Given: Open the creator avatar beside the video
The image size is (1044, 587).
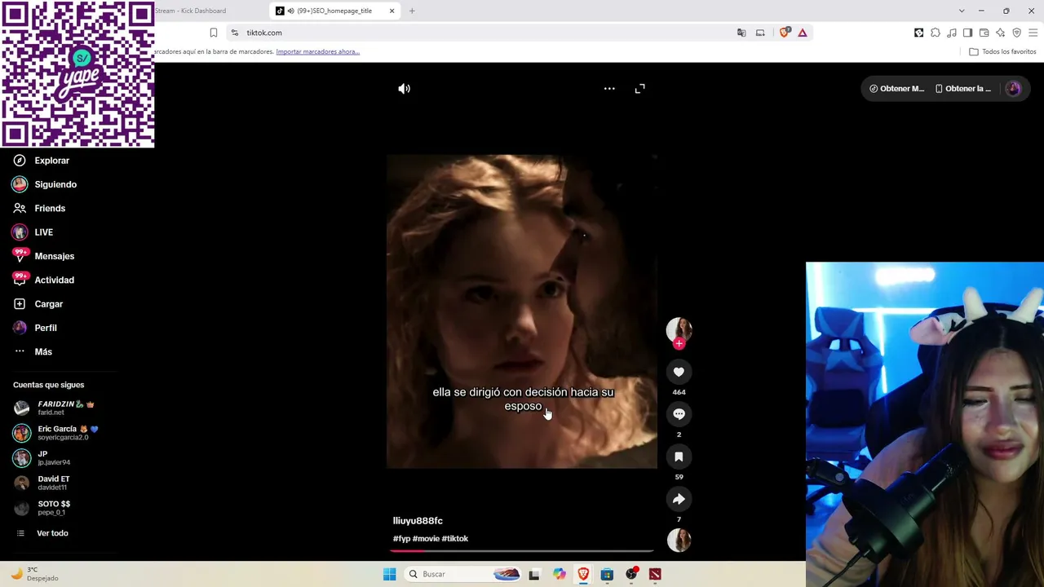Looking at the screenshot, I should coord(679,329).
